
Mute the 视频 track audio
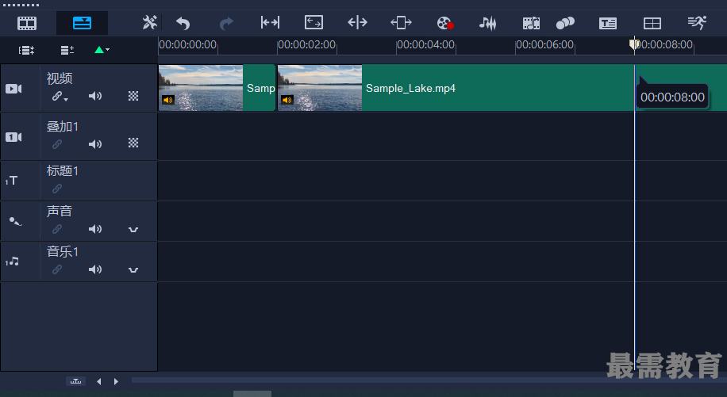(x=95, y=96)
